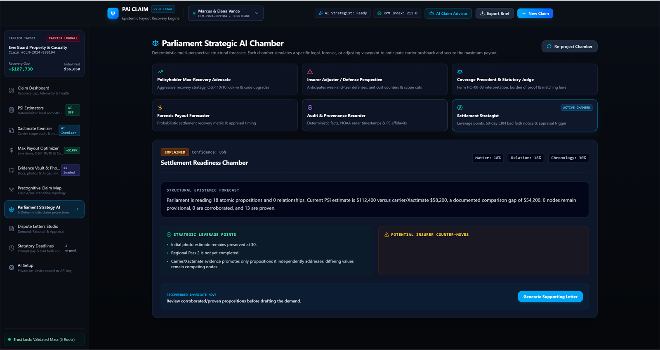The height and width of the screenshot is (350, 660).
Task: Click the warning icon beside Potential Insurer Counter-Moves
Action: pyautogui.click(x=387, y=234)
